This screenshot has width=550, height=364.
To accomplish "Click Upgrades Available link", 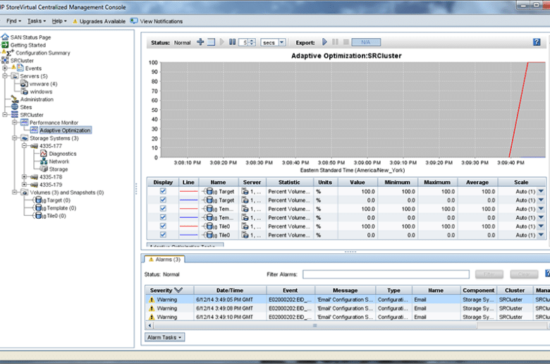I will 102,21.
